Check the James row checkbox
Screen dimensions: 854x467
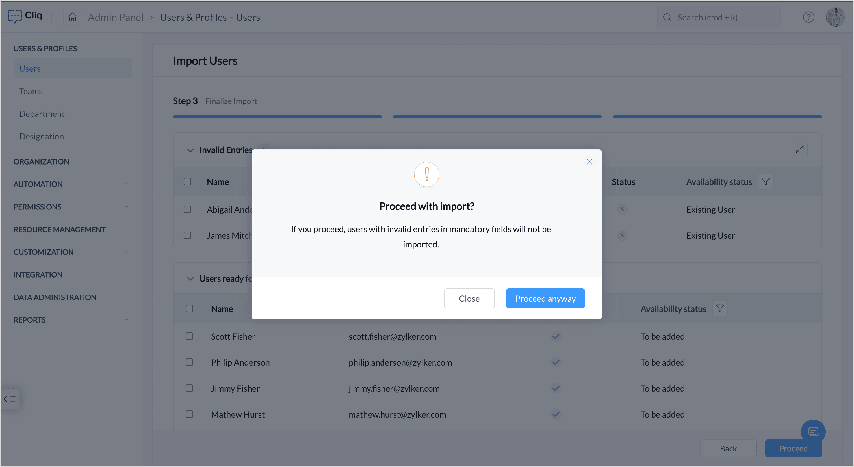[187, 235]
